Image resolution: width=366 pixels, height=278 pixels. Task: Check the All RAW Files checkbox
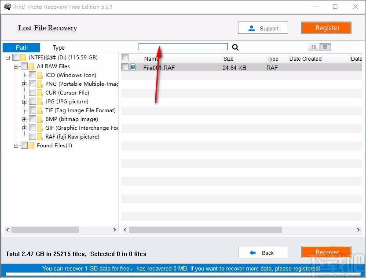(24, 66)
